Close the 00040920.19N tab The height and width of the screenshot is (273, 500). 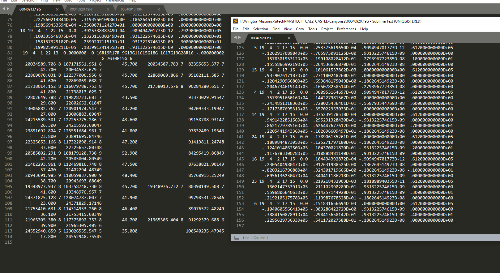[108, 9]
